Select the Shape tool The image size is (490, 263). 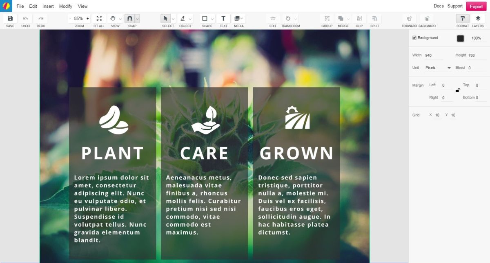coord(205,18)
